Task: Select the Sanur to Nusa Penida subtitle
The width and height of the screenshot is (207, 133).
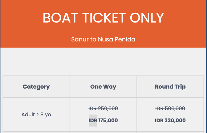Action: coord(103,39)
